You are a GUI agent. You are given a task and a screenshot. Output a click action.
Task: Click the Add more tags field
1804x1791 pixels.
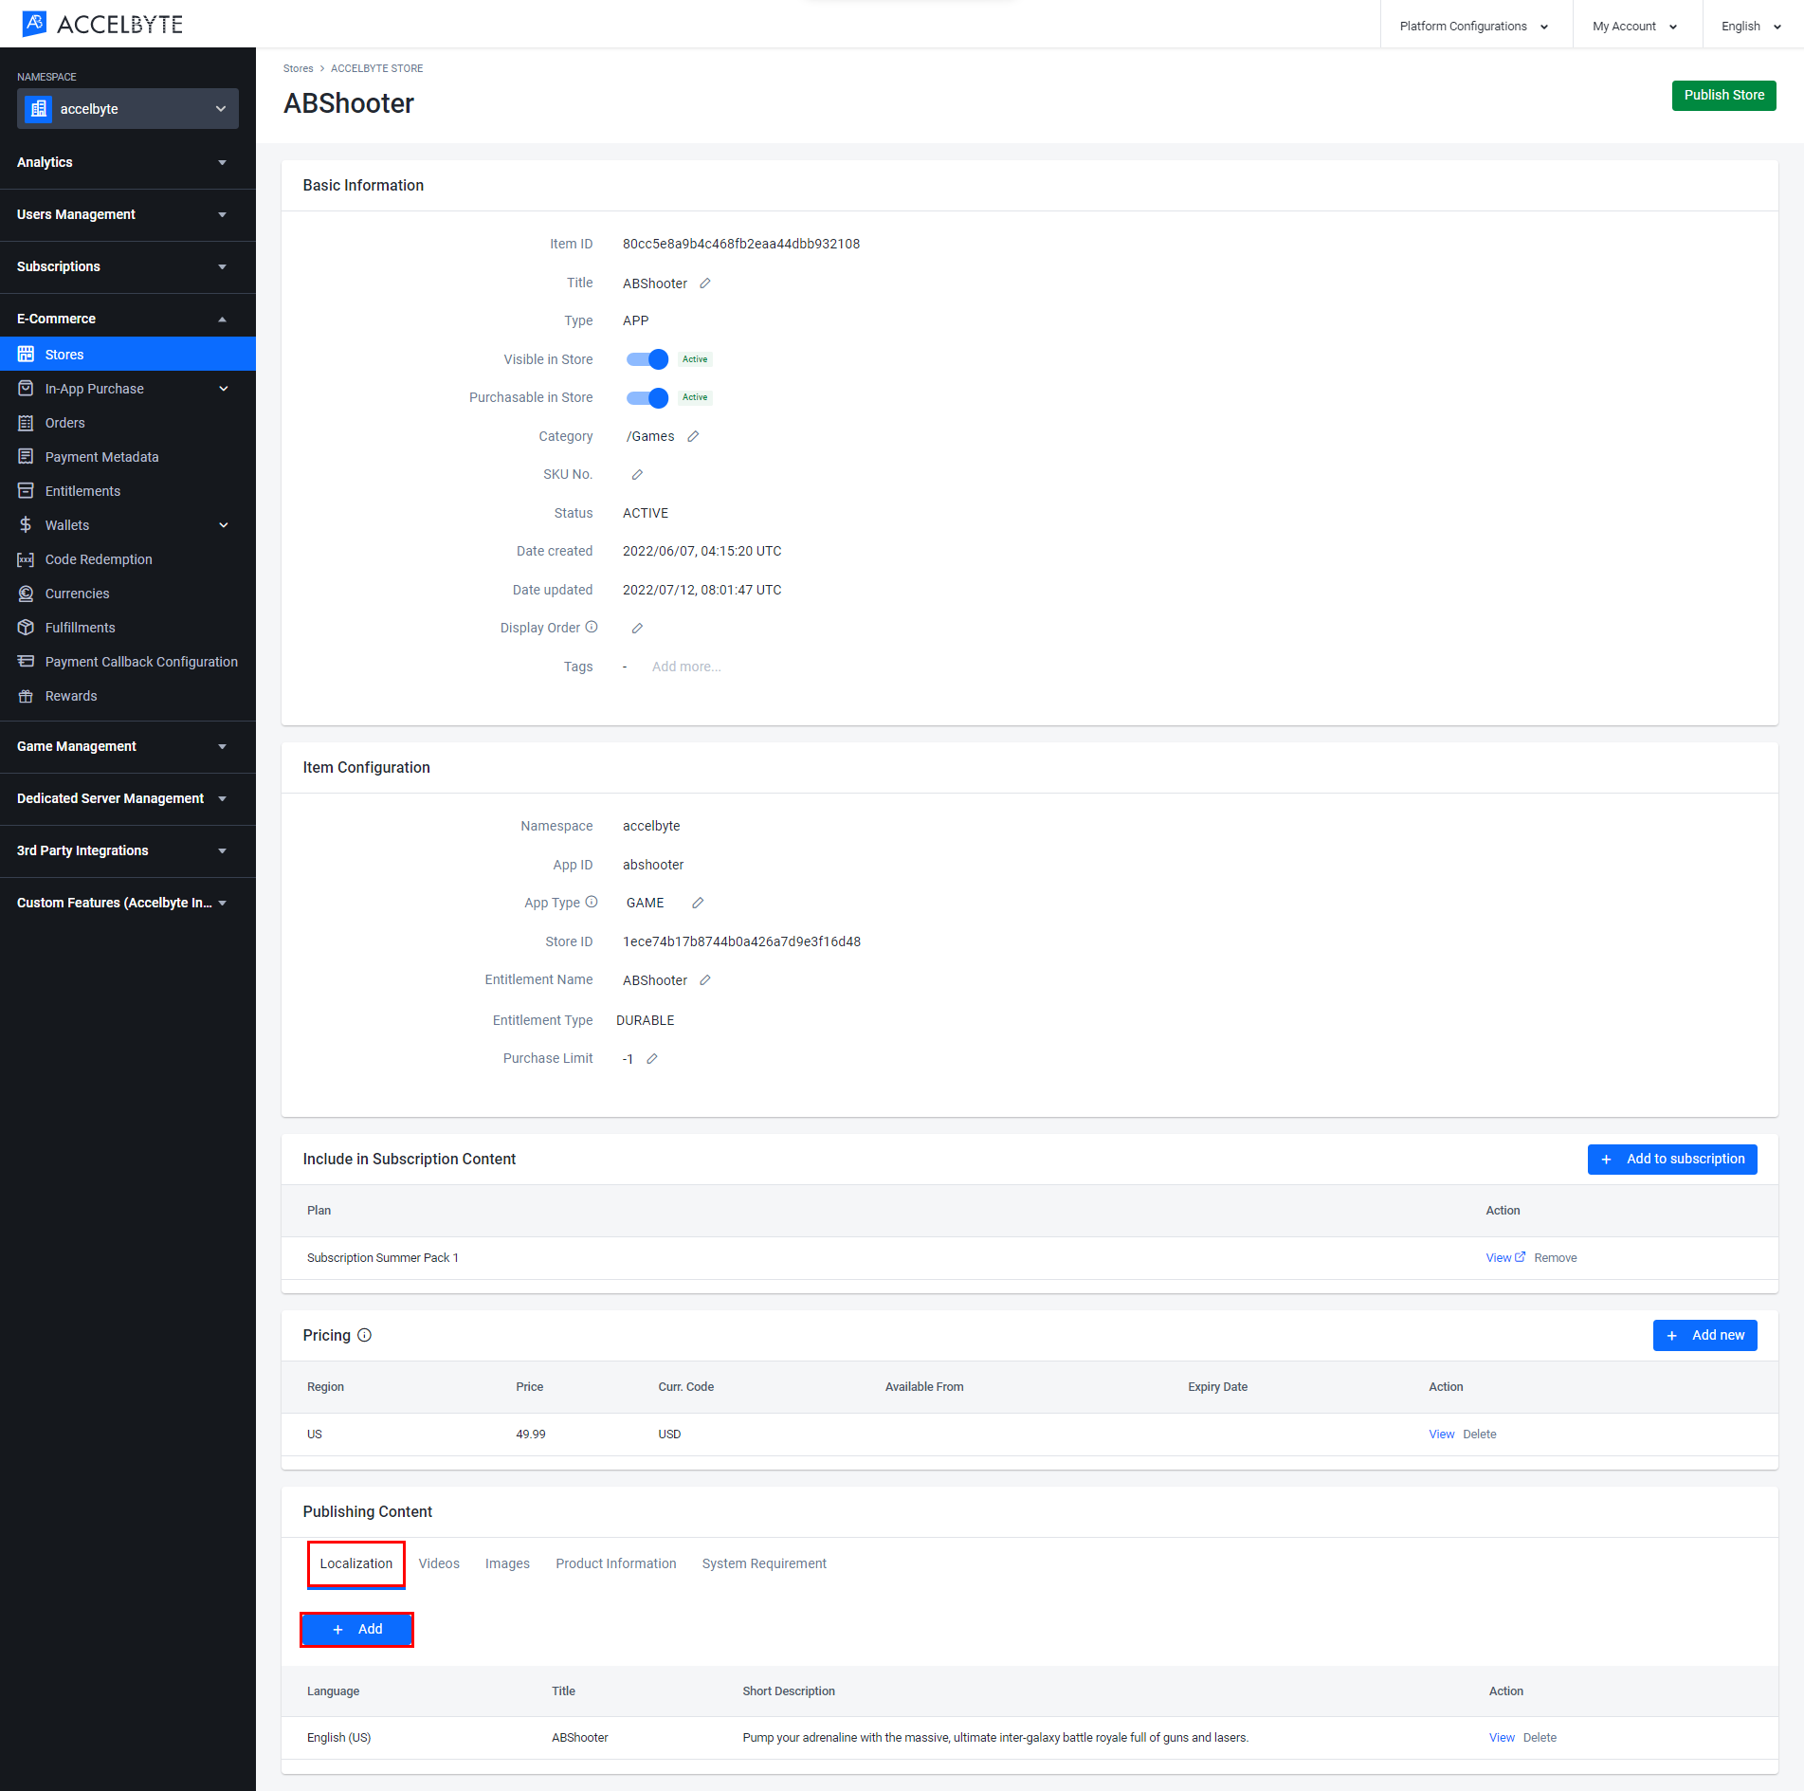pos(686,667)
